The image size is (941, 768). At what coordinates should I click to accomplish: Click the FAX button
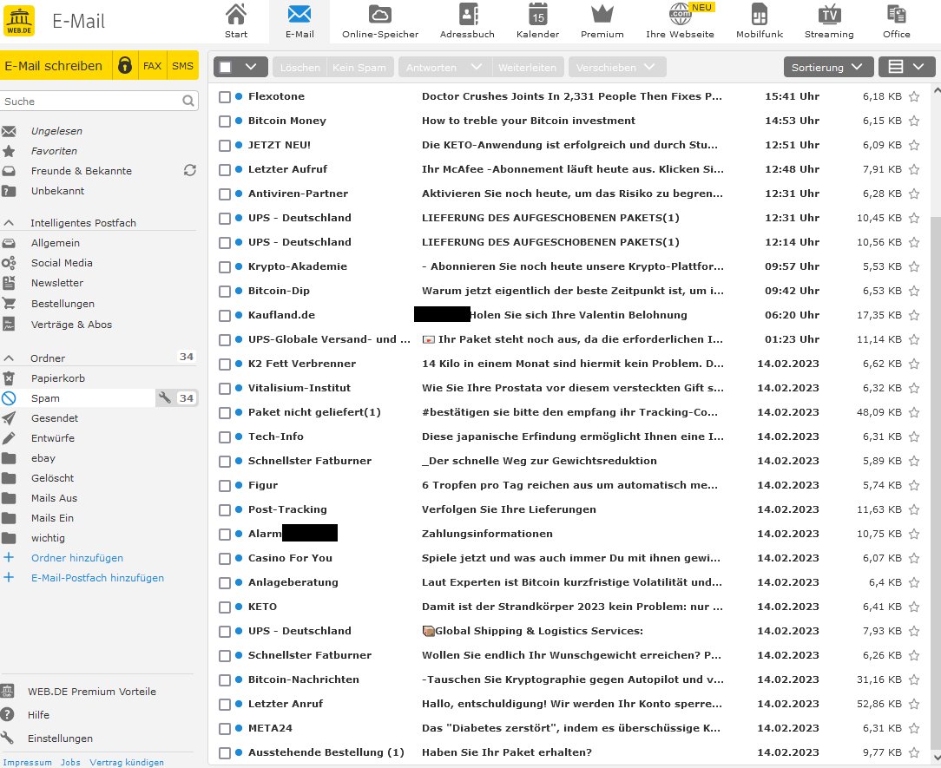(x=153, y=65)
